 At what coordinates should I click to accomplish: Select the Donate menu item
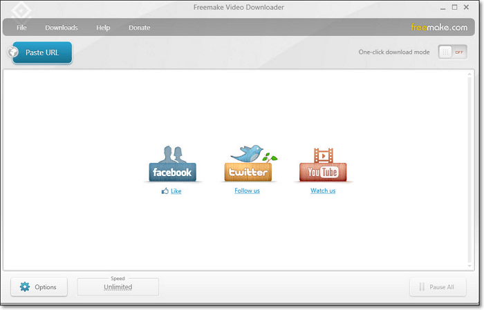[x=139, y=28]
